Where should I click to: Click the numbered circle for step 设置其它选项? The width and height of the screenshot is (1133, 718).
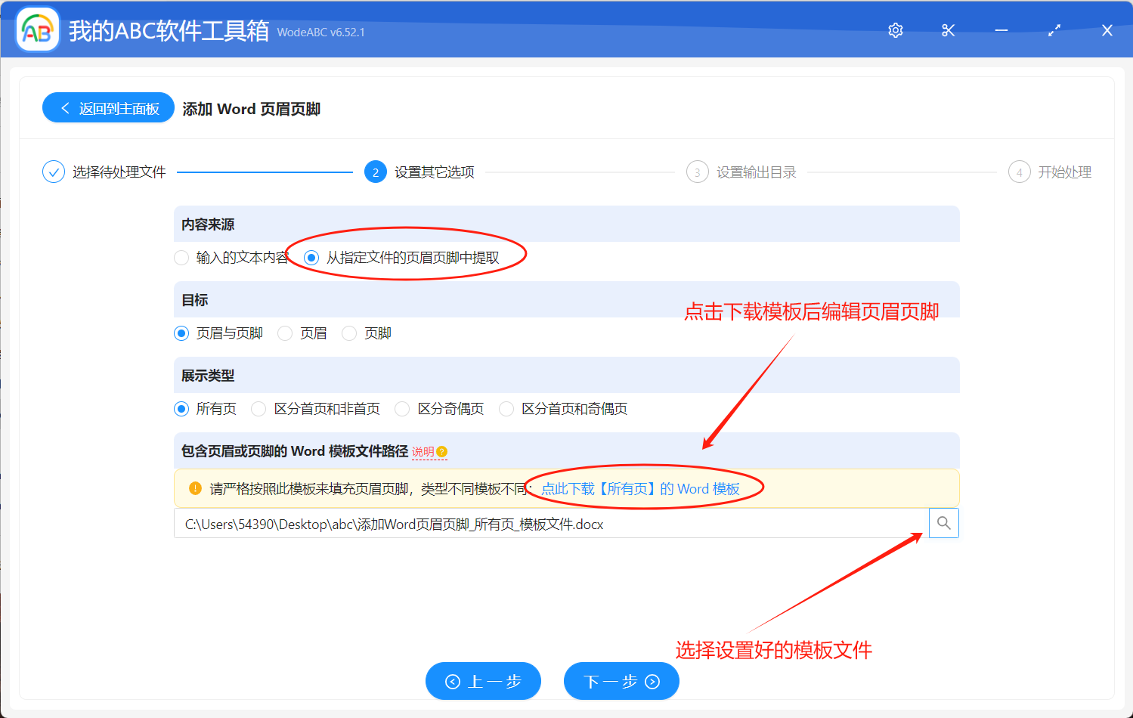[x=376, y=172]
